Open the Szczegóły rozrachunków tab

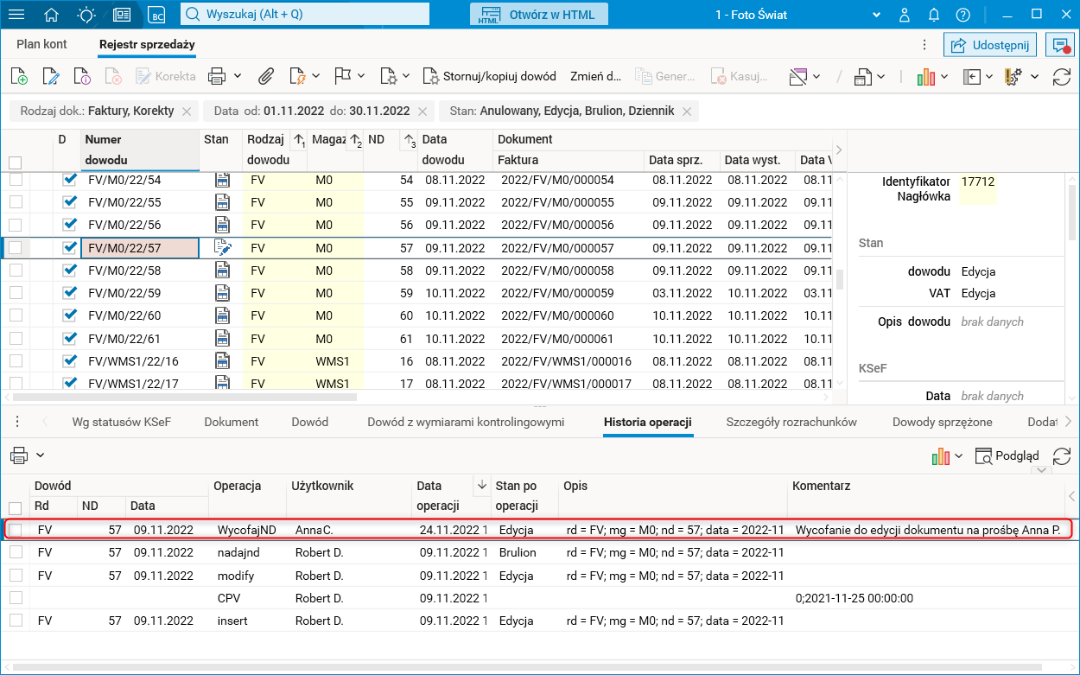[791, 422]
